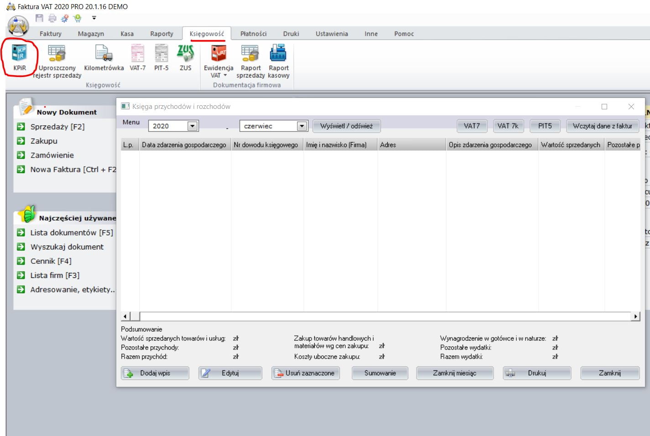Open Raport sprzedaży
The width and height of the screenshot is (650, 436).
(x=251, y=59)
